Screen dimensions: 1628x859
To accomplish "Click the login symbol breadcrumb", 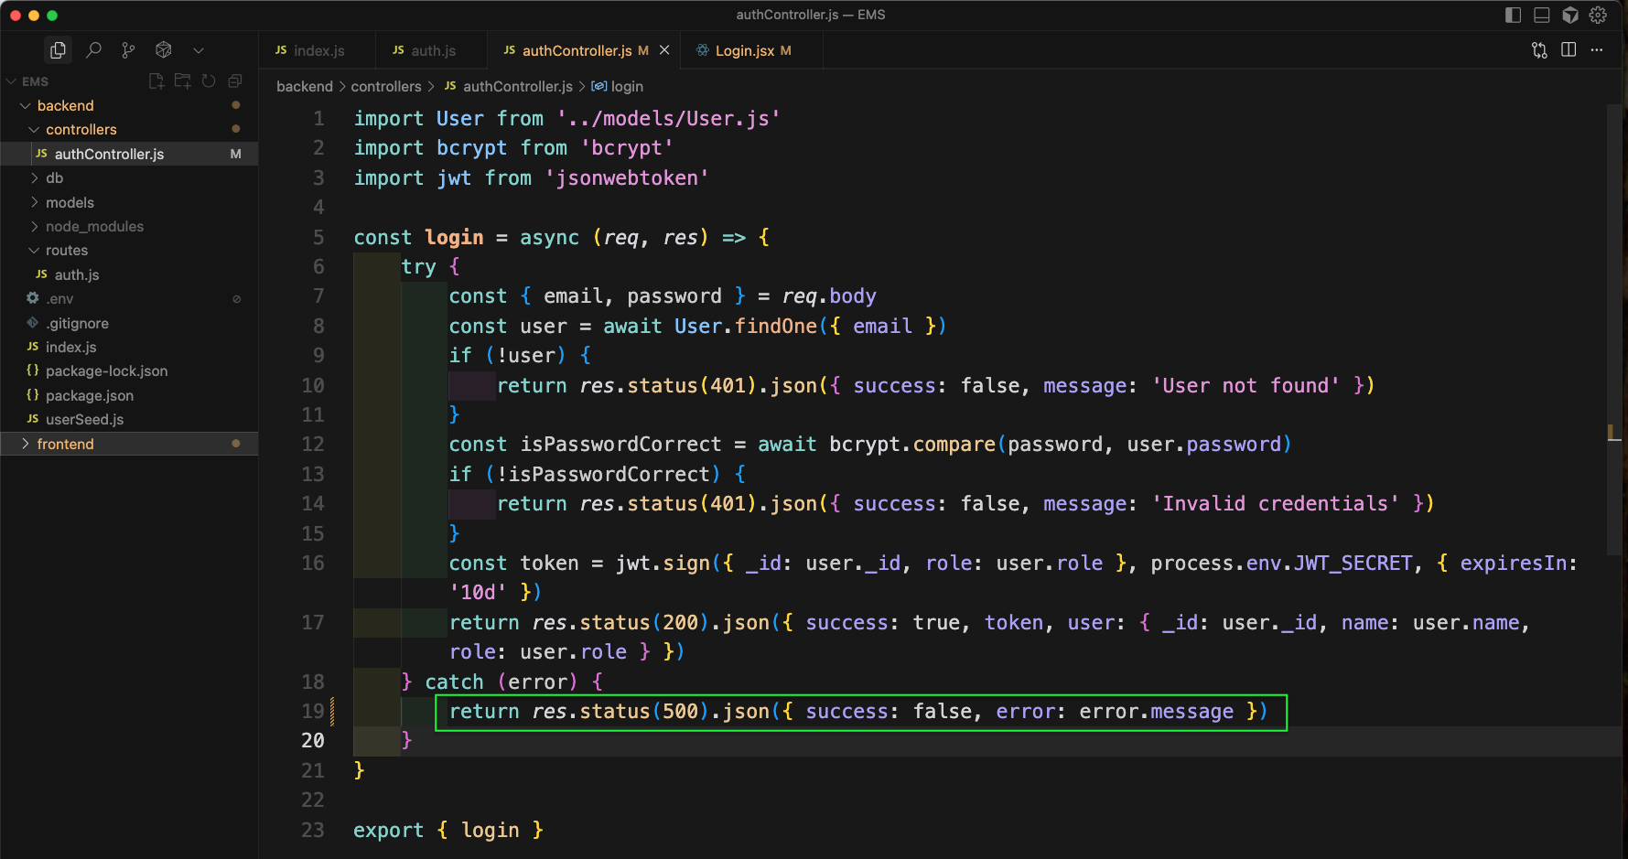I will (618, 87).
